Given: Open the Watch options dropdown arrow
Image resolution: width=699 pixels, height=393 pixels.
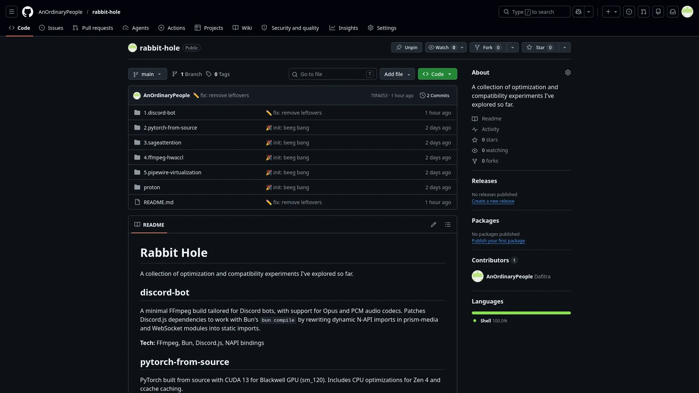Looking at the screenshot, I should coord(462,47).
